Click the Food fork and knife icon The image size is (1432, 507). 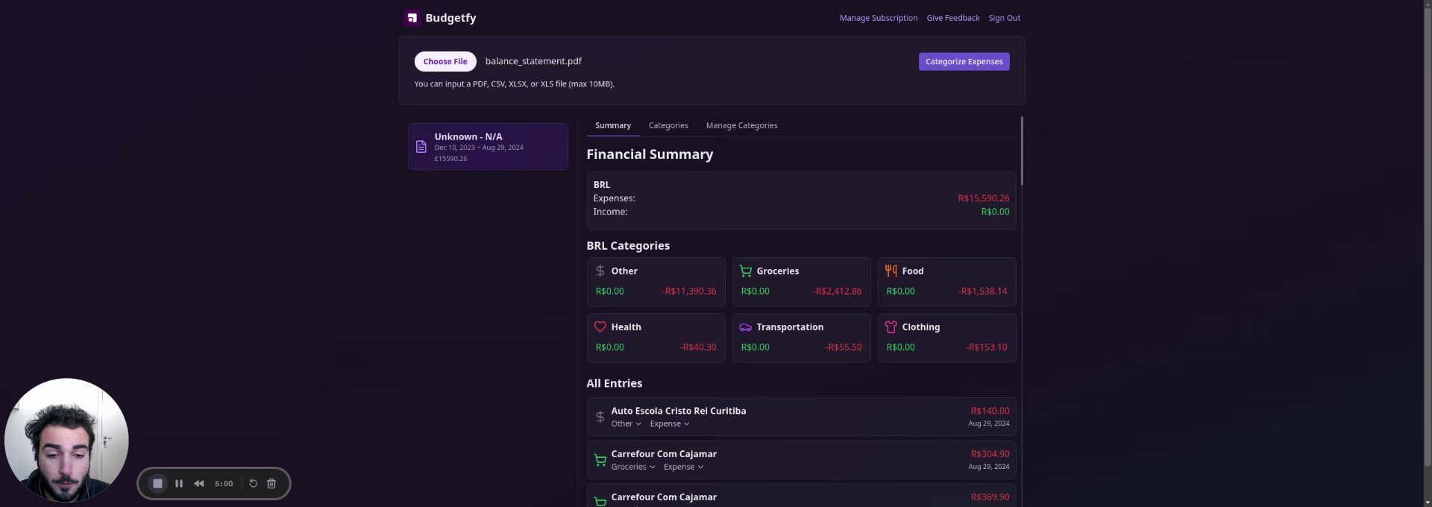(x=891, y=271)
